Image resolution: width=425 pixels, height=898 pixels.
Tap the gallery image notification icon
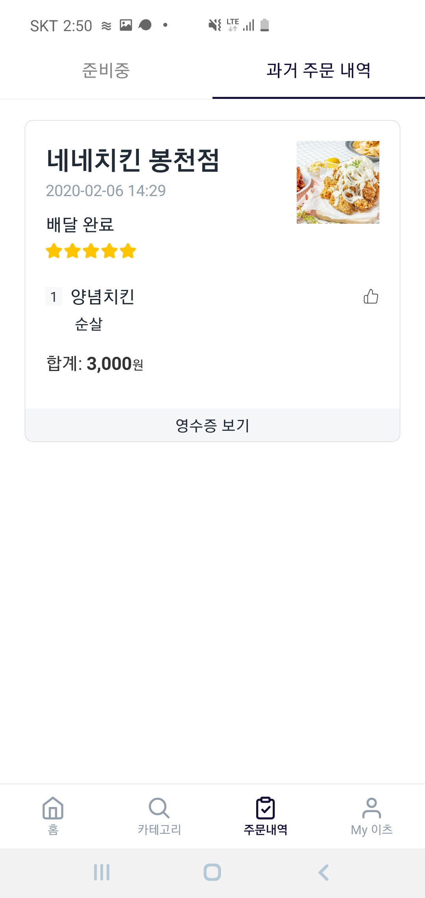click(126, 25)
